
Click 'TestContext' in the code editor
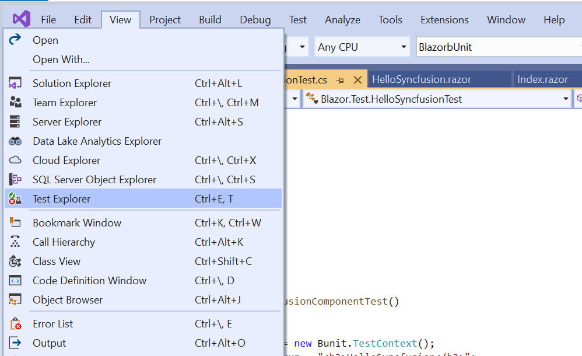pyautogui.click(x=385, y=343)
